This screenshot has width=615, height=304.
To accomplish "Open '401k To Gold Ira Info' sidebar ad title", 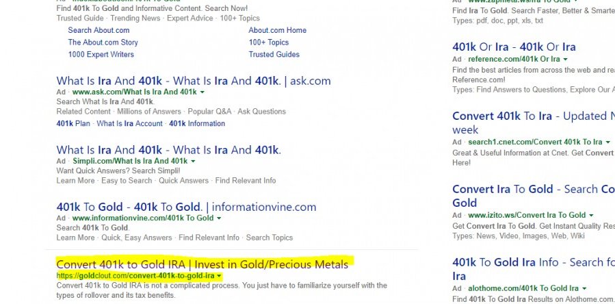I will coord(534,269).
